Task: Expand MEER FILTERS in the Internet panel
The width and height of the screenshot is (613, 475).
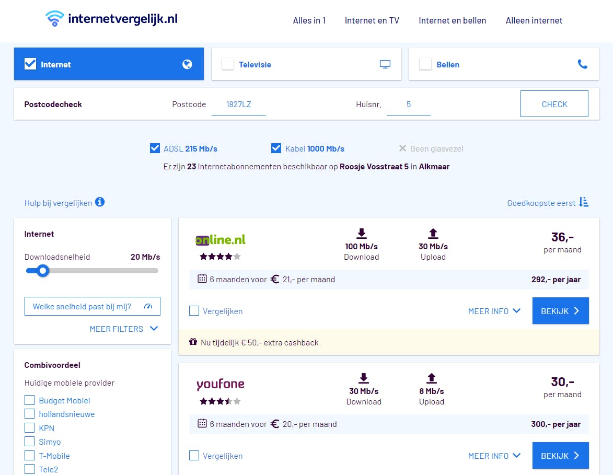Action: (x=123, y=329)
